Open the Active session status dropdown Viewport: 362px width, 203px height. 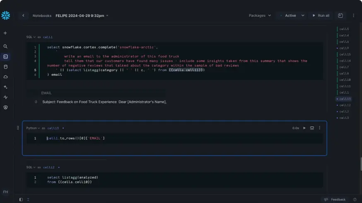292,16
